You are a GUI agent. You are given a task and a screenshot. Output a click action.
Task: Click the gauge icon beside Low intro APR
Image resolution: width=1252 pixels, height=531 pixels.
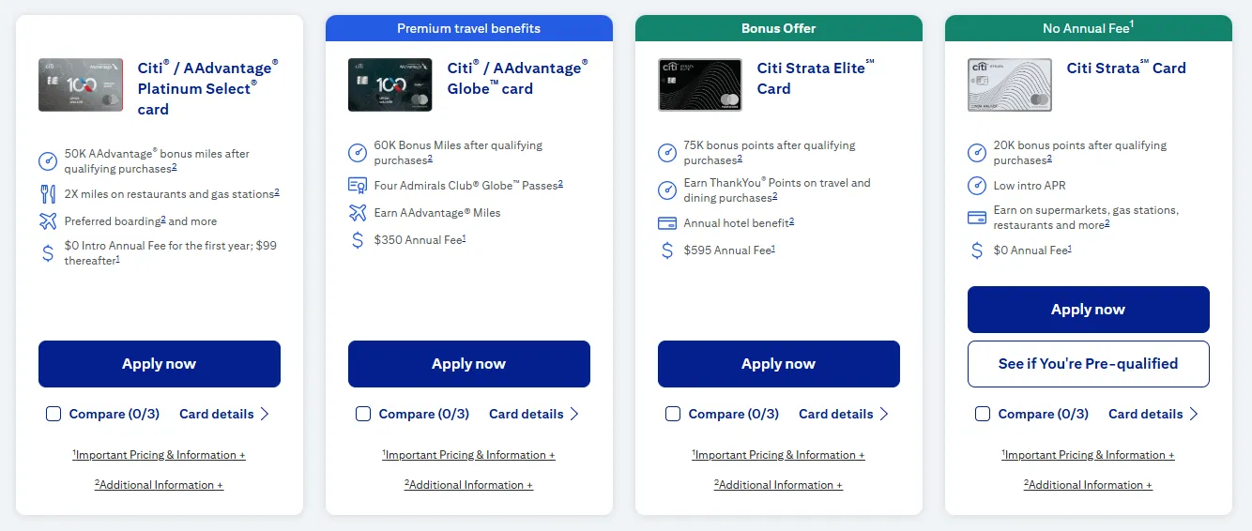977,186
